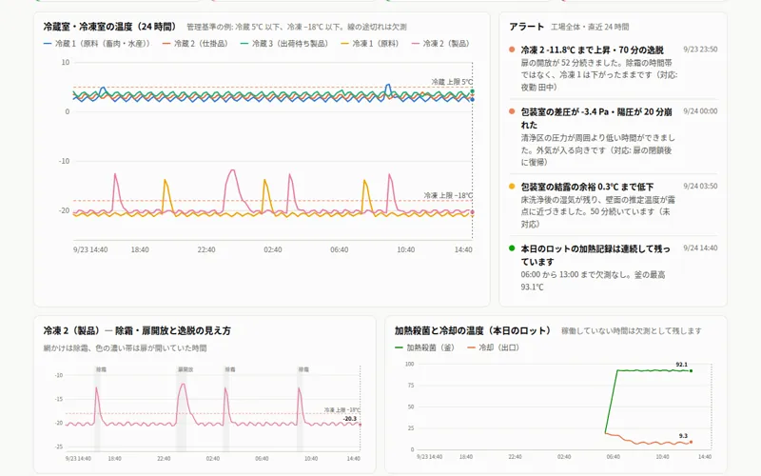Click the 9.3 value label on the orange line
This screenshot has width=761, height=476.
pos(683,436)
